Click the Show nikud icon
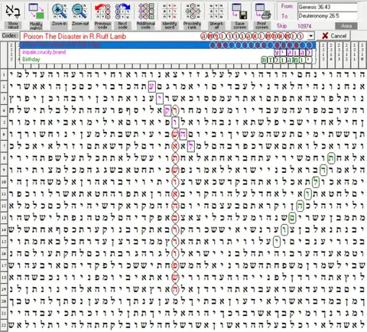The width and height of the screenshot is (367, 332). [13, 11]
